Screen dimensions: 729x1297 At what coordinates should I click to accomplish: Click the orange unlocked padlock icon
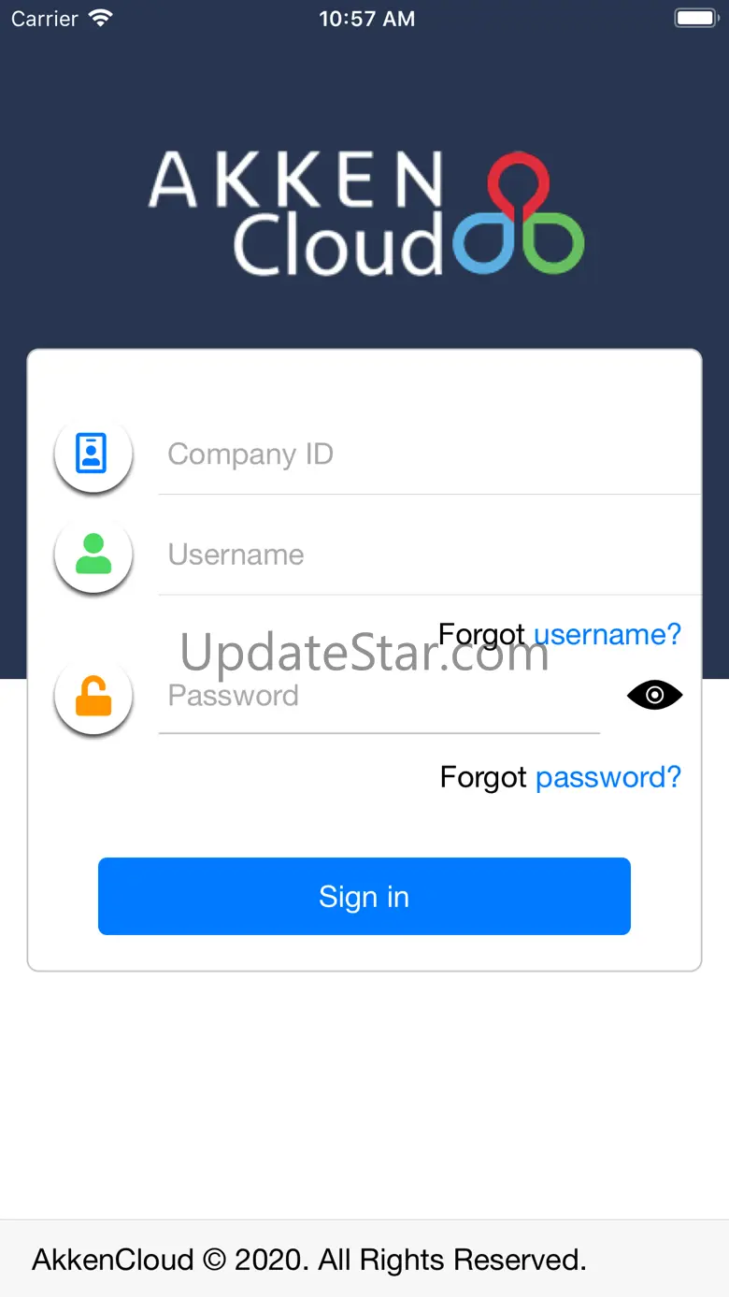pyautogui.click(x=93, y=696)
